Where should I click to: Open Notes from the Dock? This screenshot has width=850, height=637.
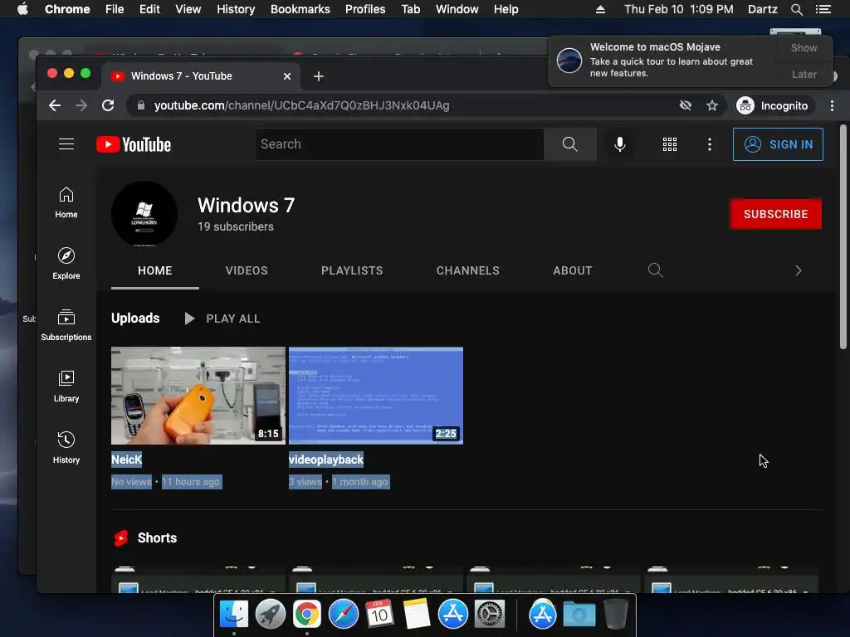click(417, 615)
